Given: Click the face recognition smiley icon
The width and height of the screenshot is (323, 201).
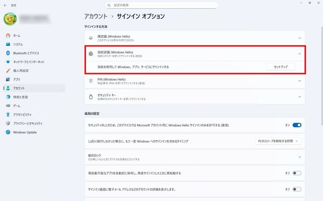Looking at the screenshot, I should point(91,38).
